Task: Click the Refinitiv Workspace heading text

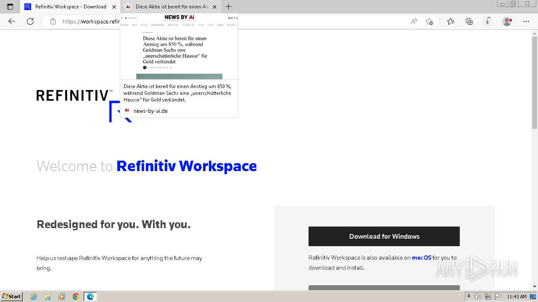Action: (x=187, y=166)
